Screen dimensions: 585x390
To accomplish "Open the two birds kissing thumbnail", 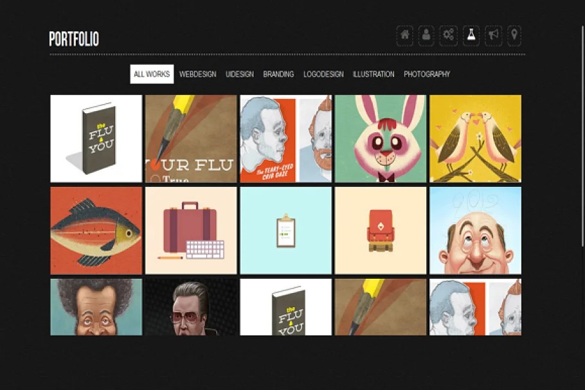I will point(475,139).
